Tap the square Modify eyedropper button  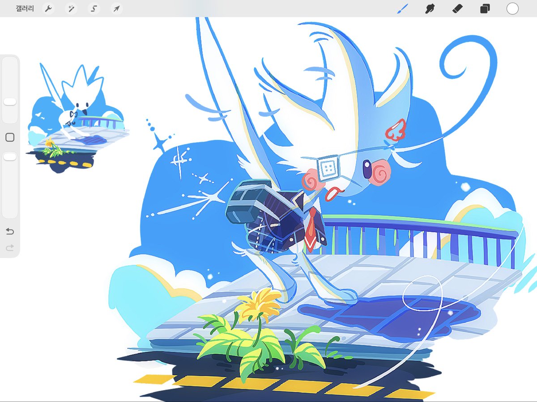click(x=10, y=138)
